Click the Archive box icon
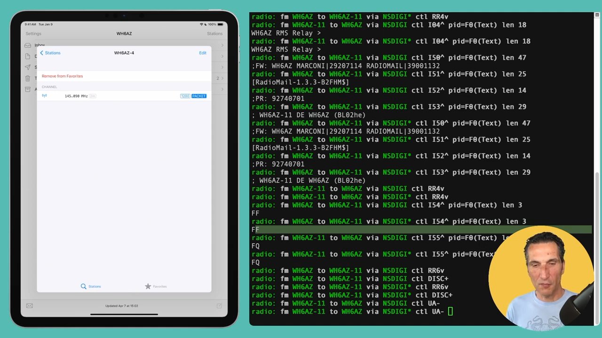 coord(28,89)
